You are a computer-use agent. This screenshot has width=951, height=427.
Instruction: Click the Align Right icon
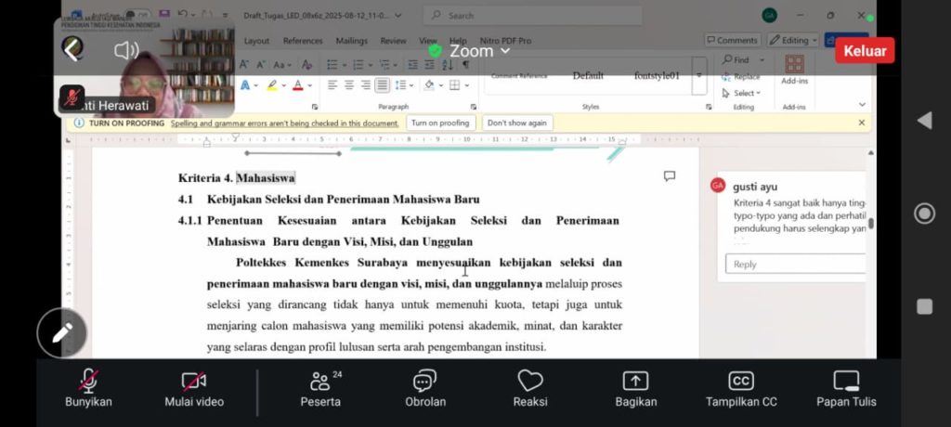point(365,84)
